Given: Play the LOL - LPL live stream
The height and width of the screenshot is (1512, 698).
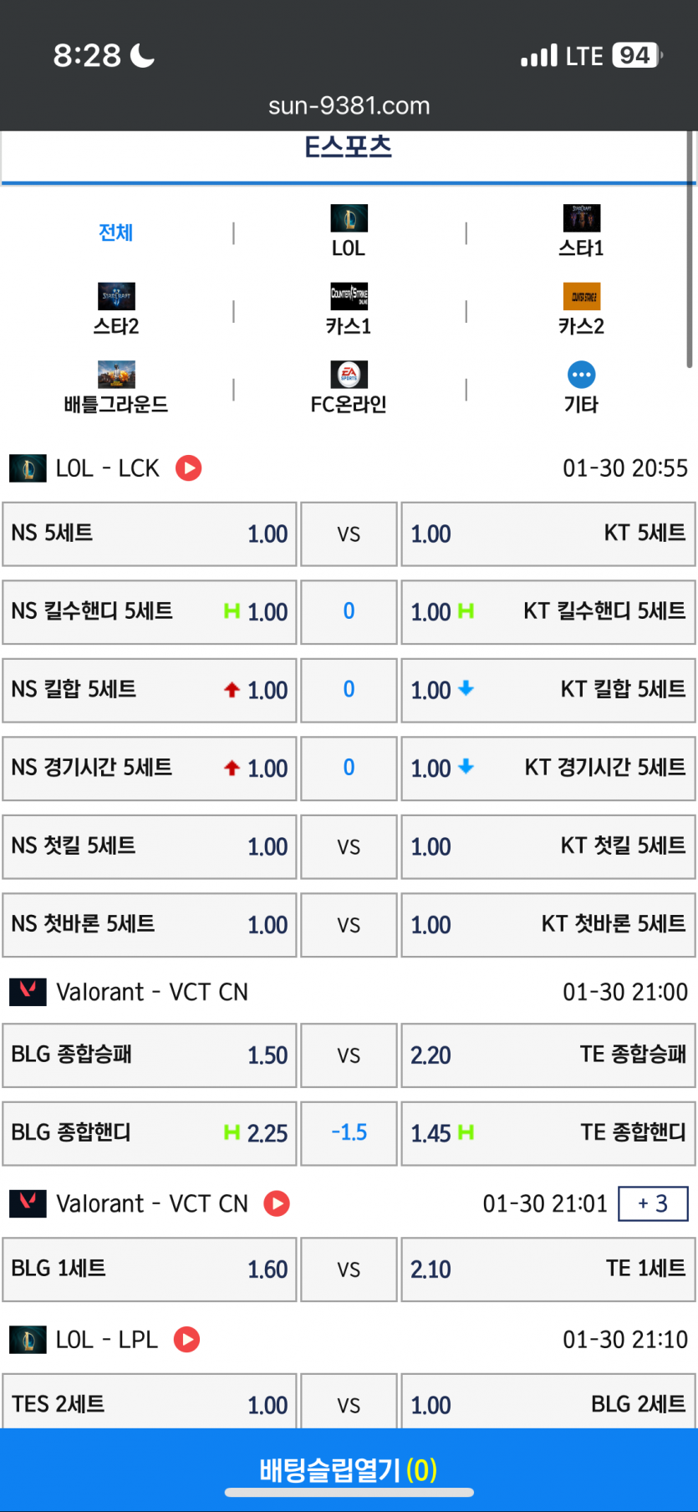Looking at the screenshot, I should tap(186, 1340).
